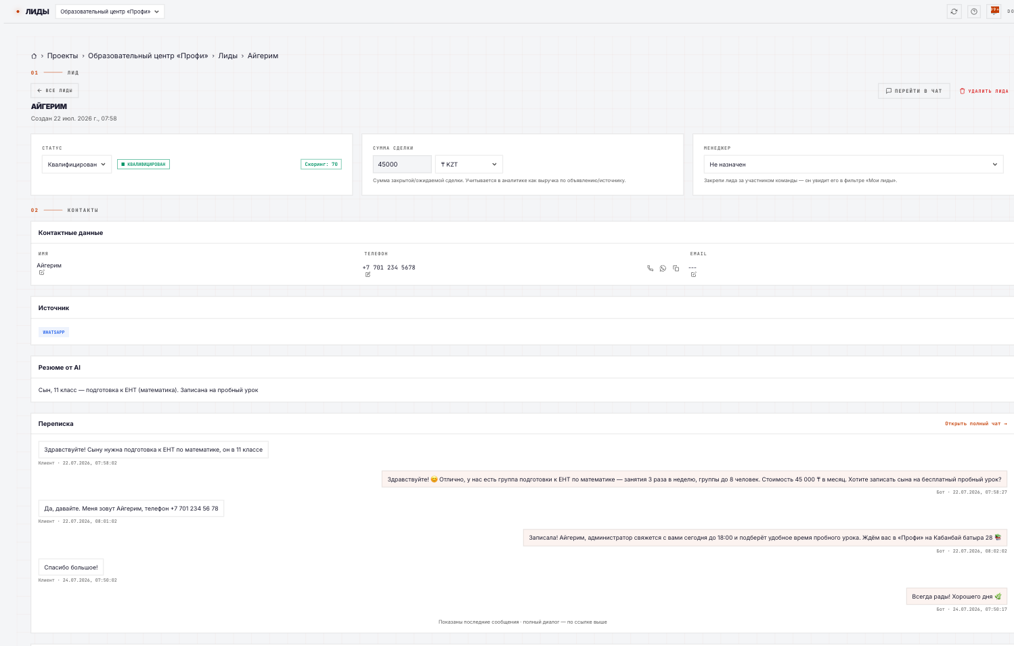Open the full chat link
1014x646 pixels.
click(x=976, y=424)
